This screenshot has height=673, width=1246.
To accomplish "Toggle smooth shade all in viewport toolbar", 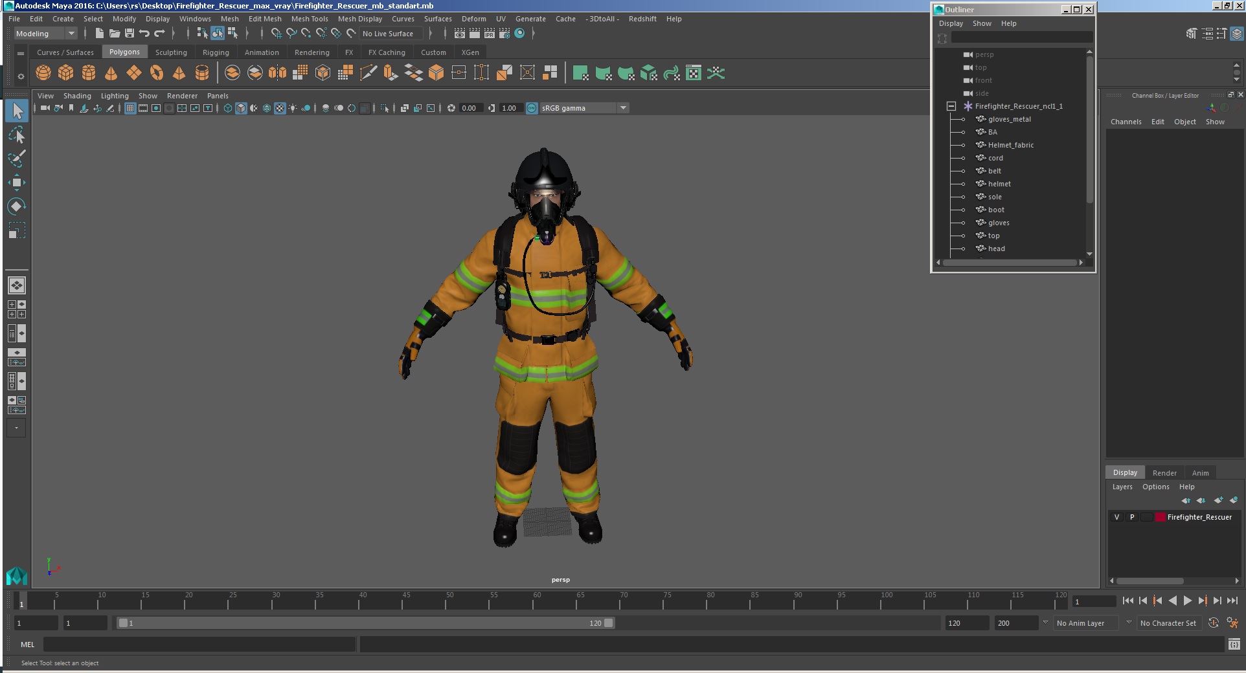I will 241,108.
